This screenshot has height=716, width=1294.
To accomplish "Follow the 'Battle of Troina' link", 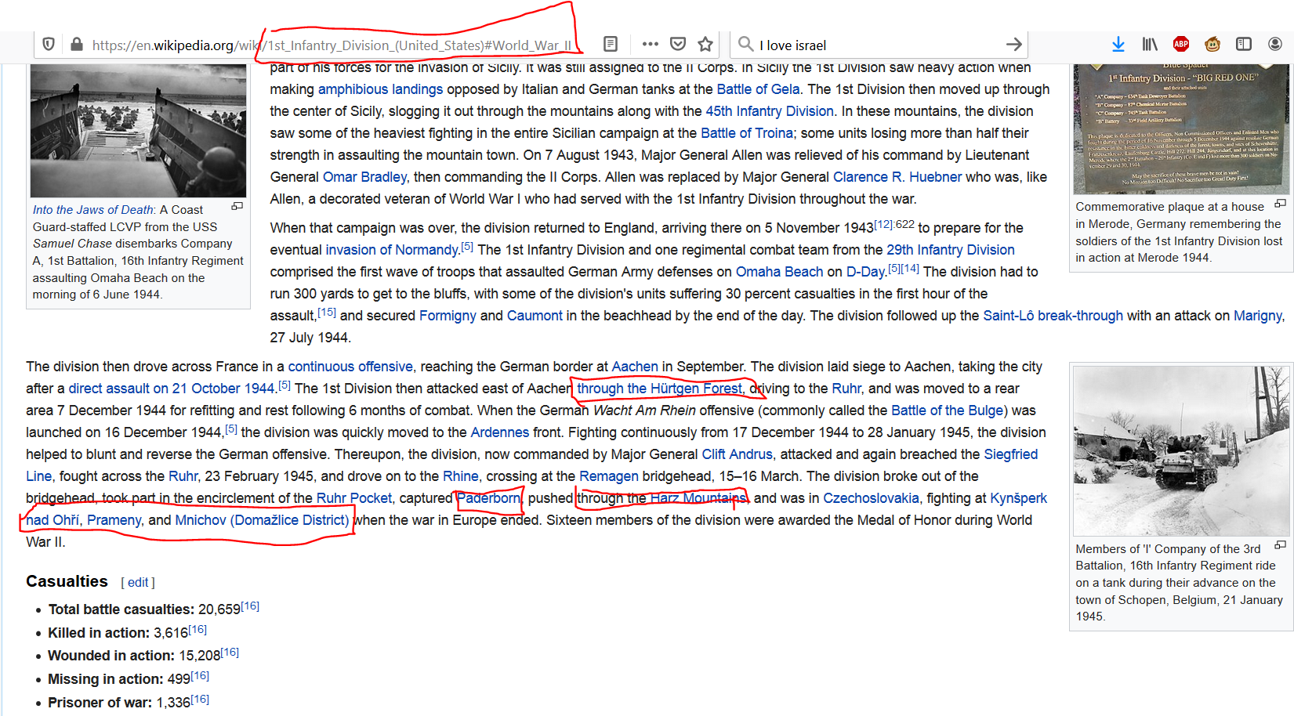I will tap(747, 133).
